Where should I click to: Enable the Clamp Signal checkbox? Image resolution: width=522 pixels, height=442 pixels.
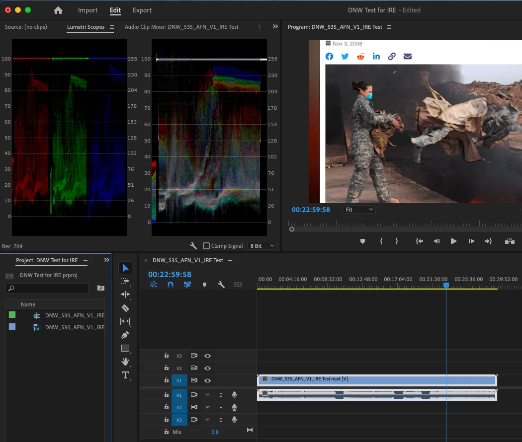pyautogui.click(x=206, y=246)
